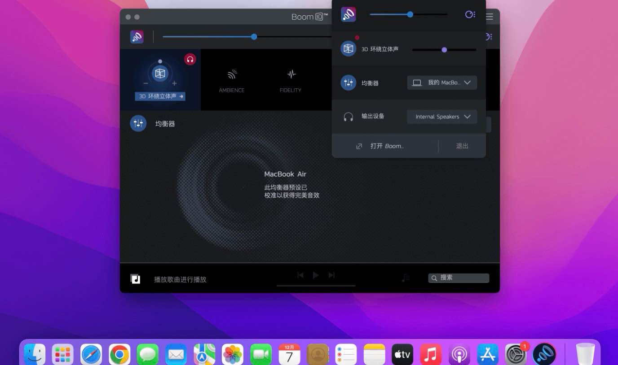This screenshot has width=618, height=365.
Task: Toggle the 3D surround cube in main window
Action: [160, 74]
